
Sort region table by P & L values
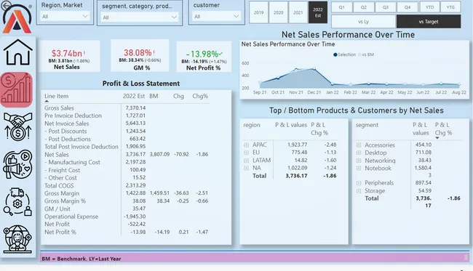(291, 125)
